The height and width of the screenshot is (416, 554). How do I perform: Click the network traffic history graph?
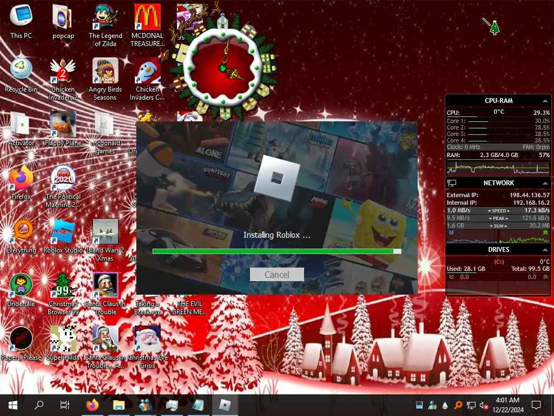tap(498, 236)
